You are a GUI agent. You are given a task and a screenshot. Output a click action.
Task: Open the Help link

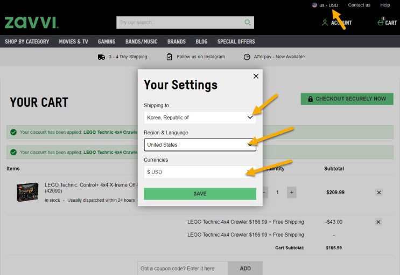pos(385,5)
